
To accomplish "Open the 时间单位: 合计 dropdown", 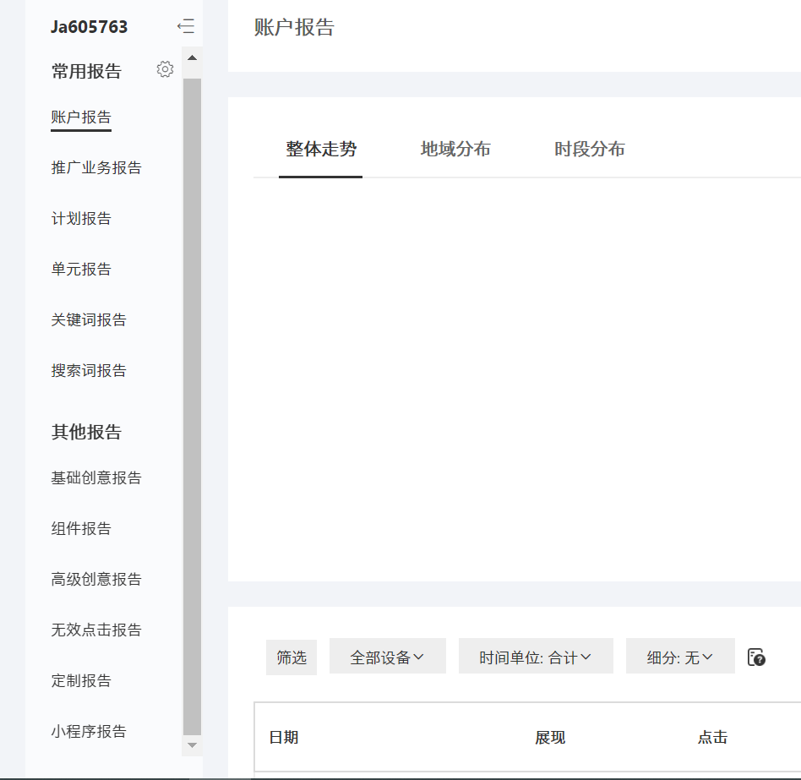I will (x=535, y=657).
